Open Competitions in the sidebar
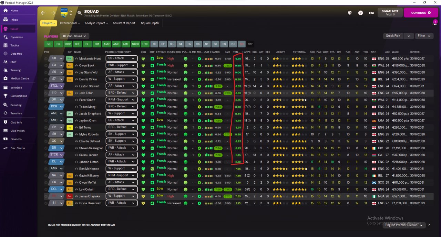Screen dimensions: 441x237 point(18,96)
